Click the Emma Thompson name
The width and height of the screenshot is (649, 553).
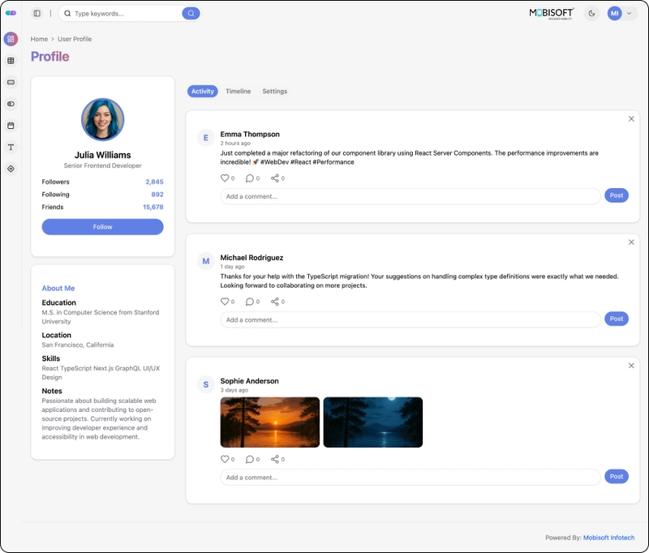click(x=250, y=134)
